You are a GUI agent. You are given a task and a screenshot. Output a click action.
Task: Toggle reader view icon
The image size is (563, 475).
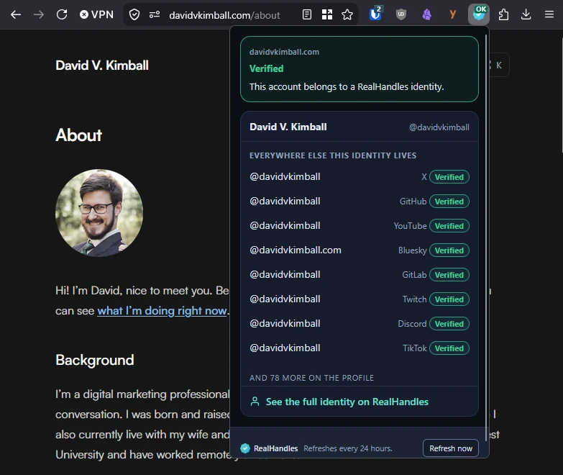pos(307,14)
